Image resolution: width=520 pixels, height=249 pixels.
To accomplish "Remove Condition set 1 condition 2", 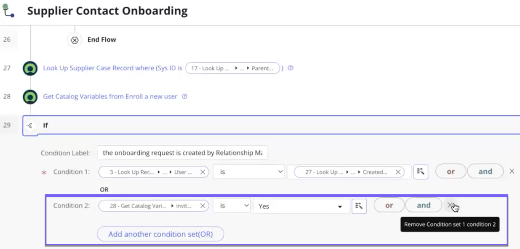I will point(450,205).
